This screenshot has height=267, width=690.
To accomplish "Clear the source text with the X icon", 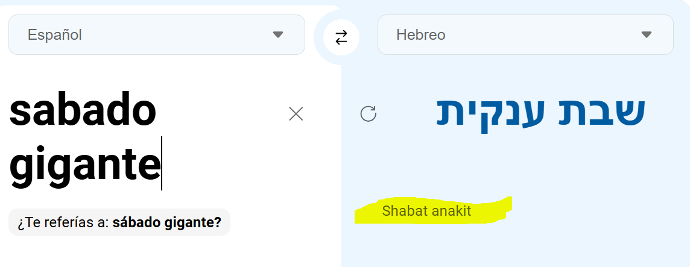I will 296,114.
